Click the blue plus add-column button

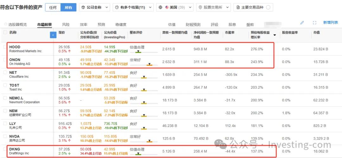click(53, 35)
